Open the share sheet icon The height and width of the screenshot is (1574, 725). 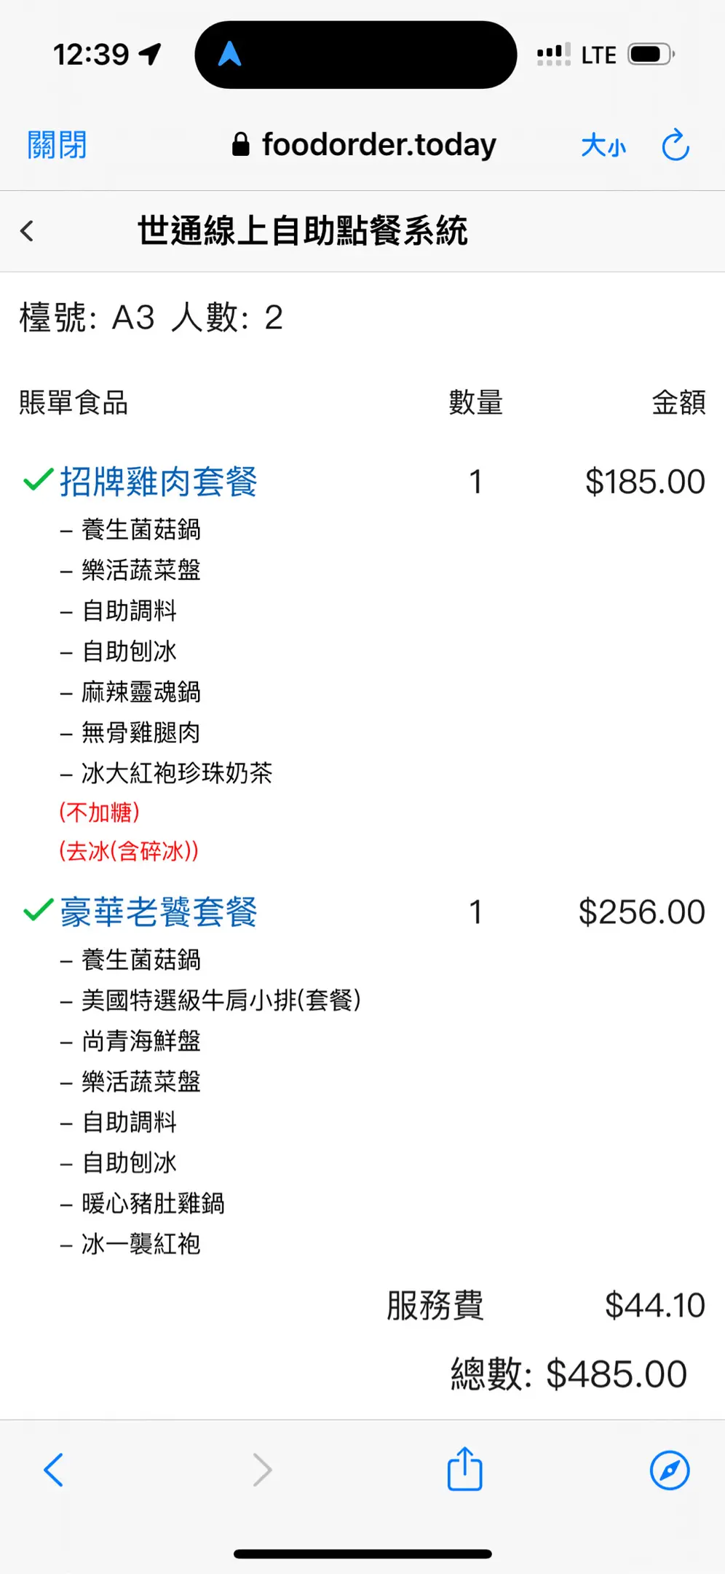click(464, 1468)
